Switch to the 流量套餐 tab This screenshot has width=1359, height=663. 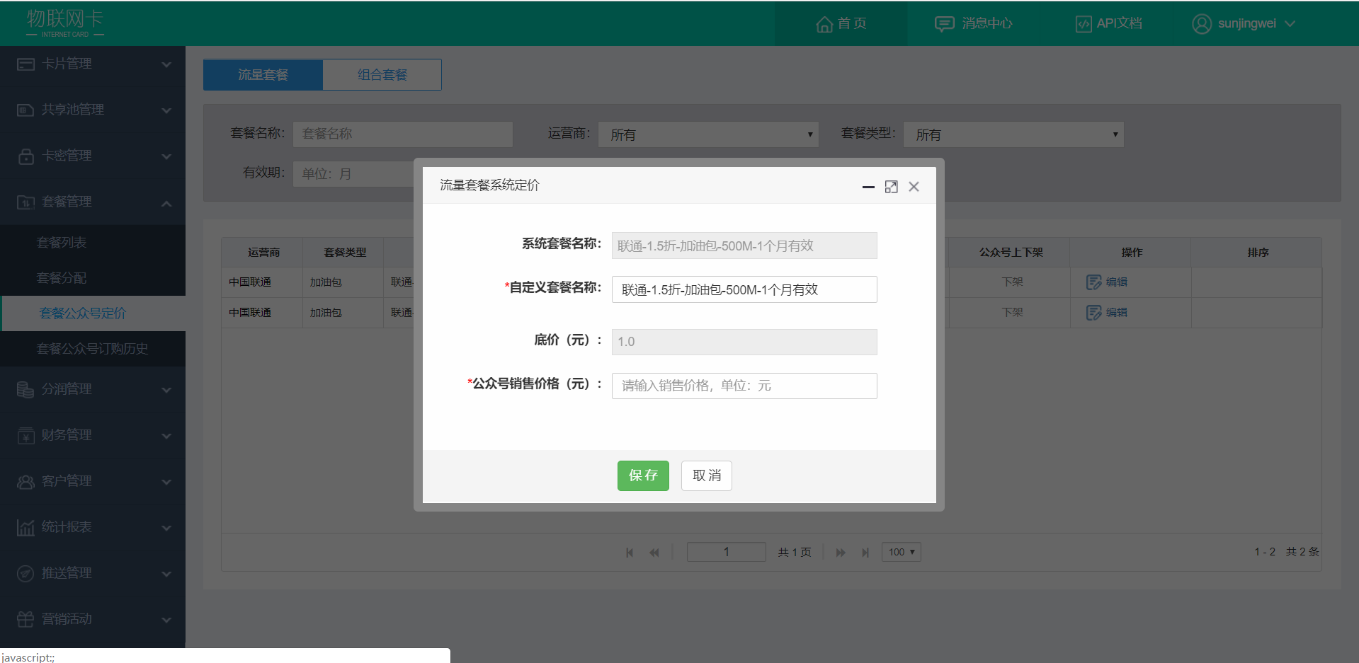pos(263,75)
